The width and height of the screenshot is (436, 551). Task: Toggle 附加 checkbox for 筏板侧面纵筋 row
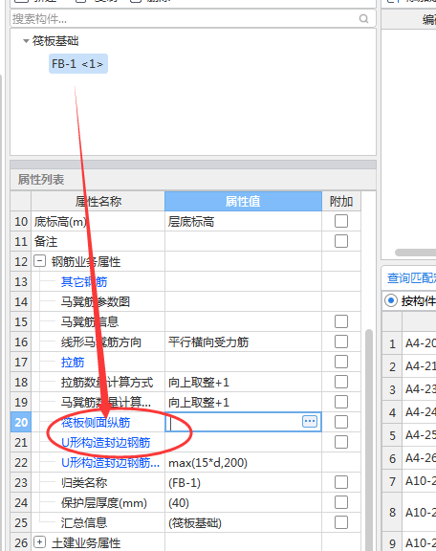[341, 422]
